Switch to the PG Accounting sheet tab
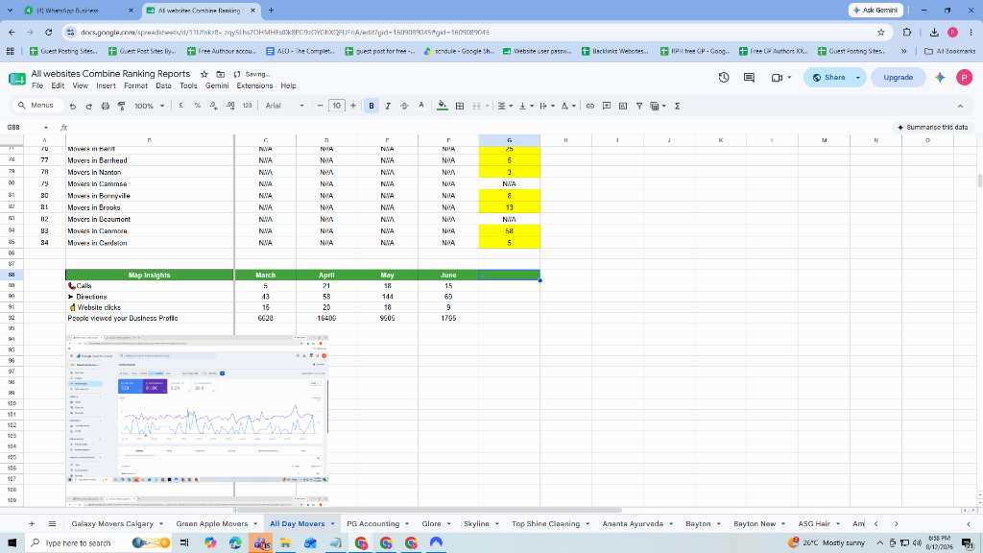Viewport: 983px width, 553px height. [373, 523]
